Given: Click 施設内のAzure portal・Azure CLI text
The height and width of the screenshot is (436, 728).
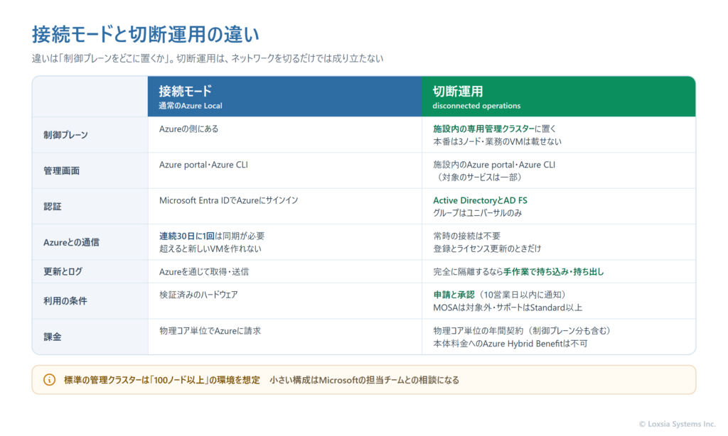Looking at the screenshot, I should [494, 165].
